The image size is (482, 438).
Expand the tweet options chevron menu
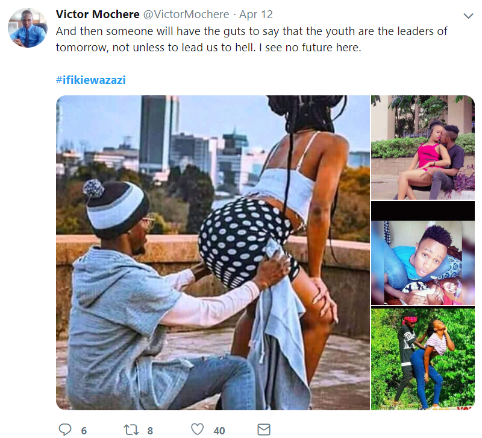pyautogui.click(x=468, y=15)
